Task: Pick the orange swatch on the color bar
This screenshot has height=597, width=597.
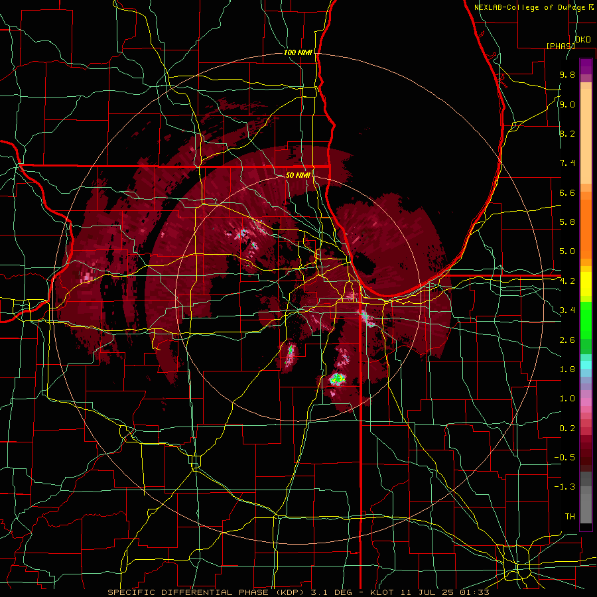Action: [x=586, y=228]
